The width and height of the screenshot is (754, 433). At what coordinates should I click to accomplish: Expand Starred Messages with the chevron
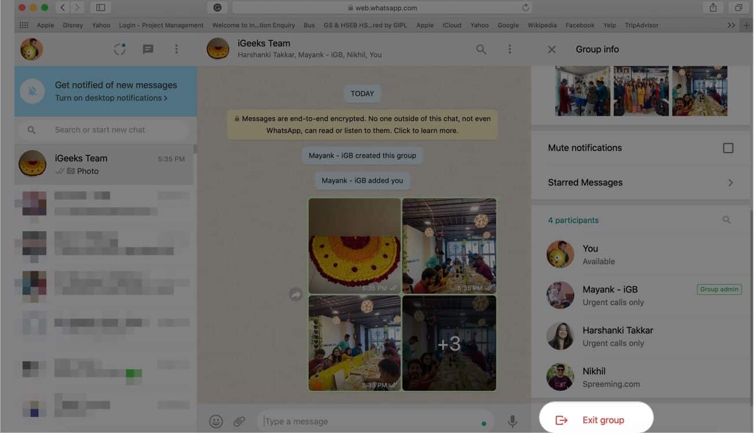tap(730, 183)
